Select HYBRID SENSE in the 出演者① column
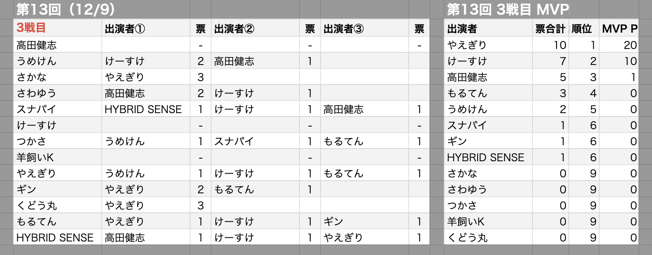The width and height of the screenshot is (652, 255). click(x=143, y=109)
